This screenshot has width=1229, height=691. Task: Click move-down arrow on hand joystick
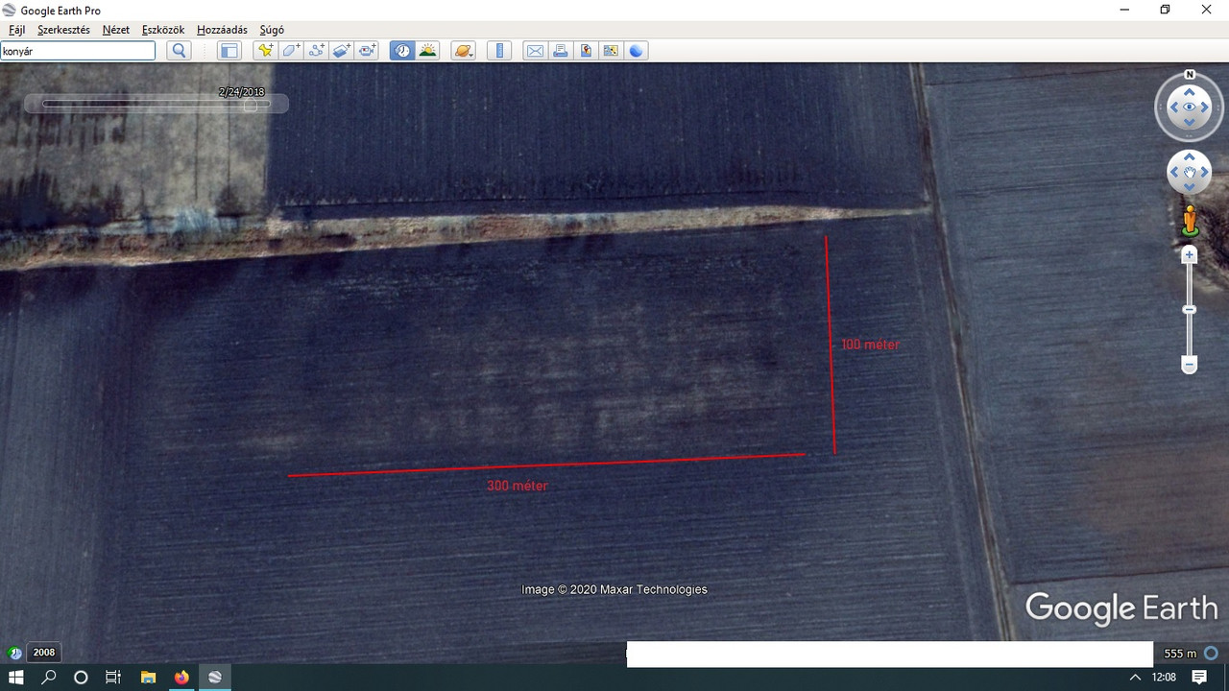[x=1190, y=188]
